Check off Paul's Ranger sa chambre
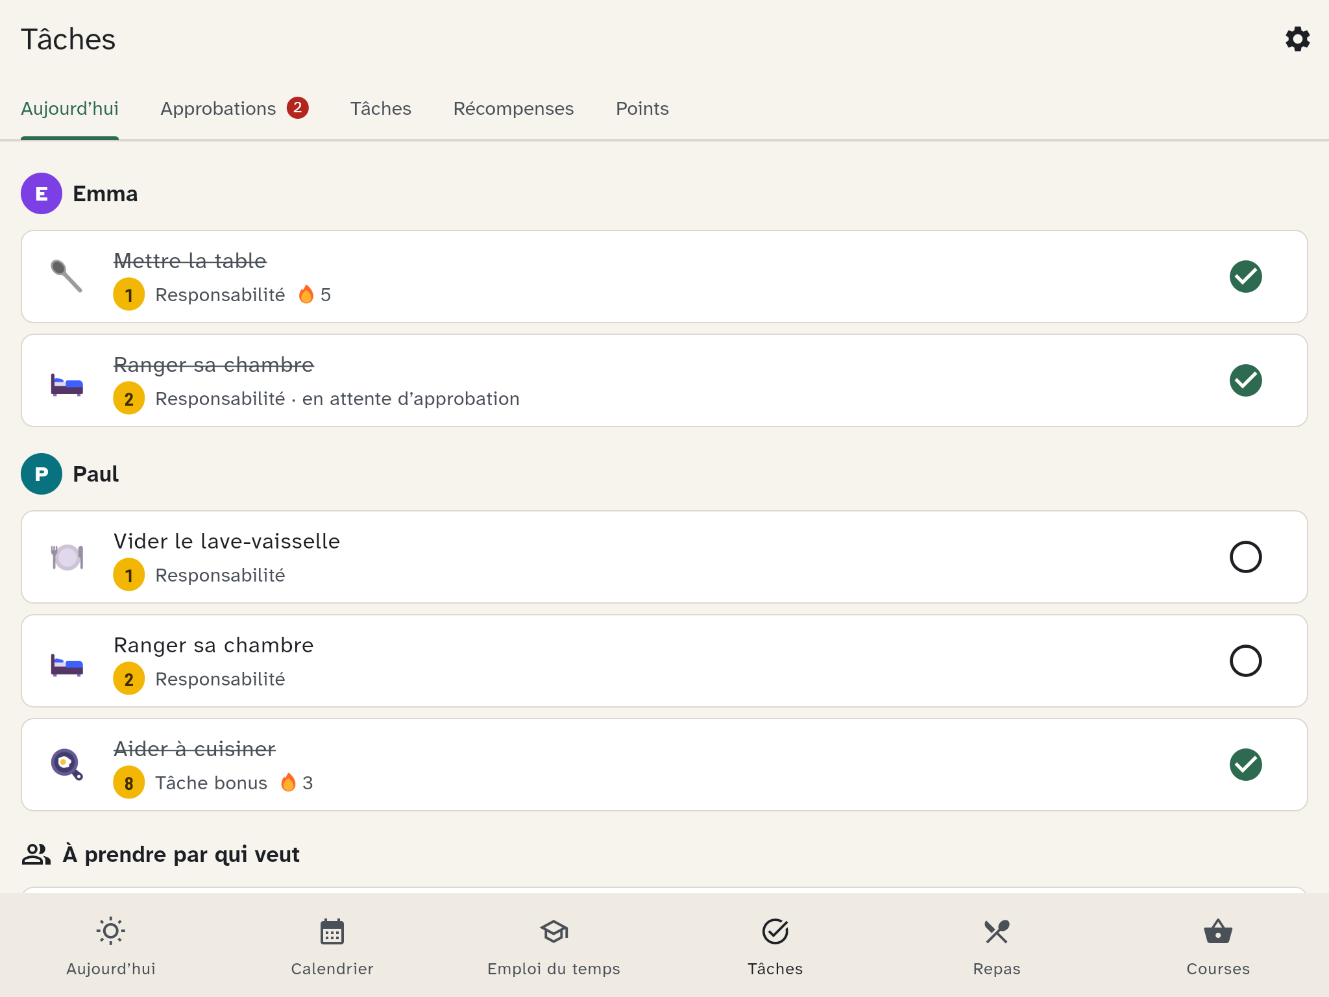This screenshot has width=1329, height=997. tap(1245, 661)
